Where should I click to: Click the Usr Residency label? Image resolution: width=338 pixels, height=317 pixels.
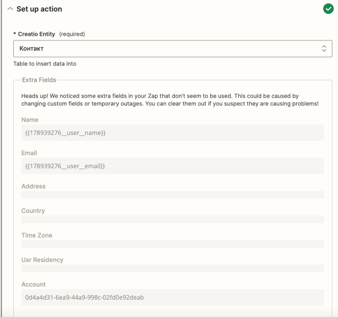point(42,260)
